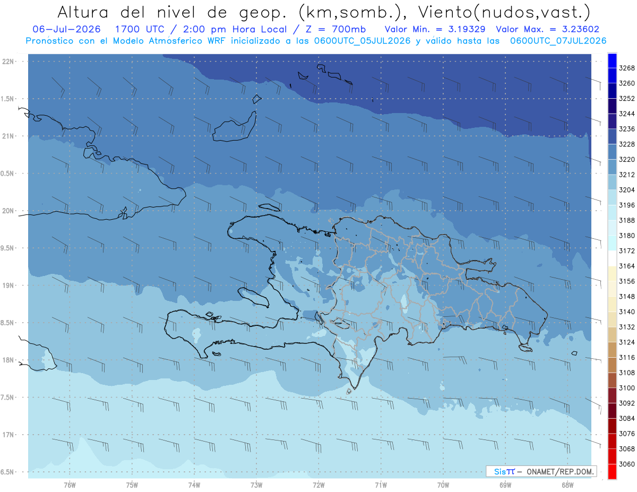The image size is (637, 492).
Task: Click the "7.5N" latitude axis label
Action: [8, 398]
